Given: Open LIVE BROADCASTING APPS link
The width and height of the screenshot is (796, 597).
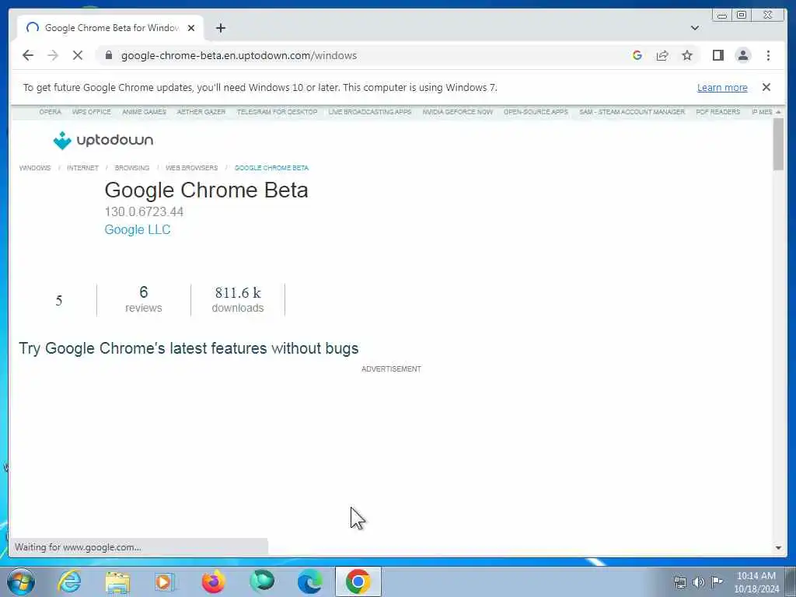Looking at the screenshot, I should 370,112.
